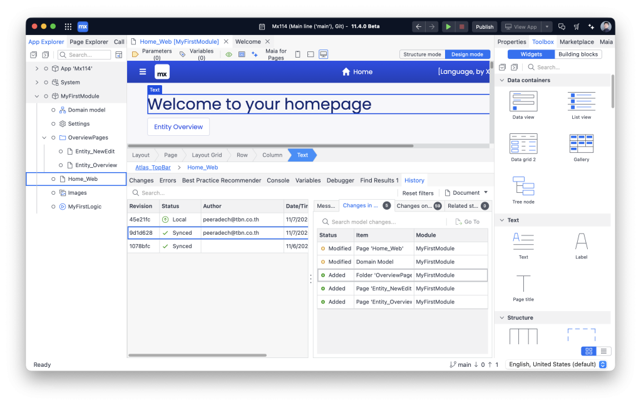The height and width of the screenshot is (405, 641).
Task: Open the Document filter dropdown
Action: 466,193
